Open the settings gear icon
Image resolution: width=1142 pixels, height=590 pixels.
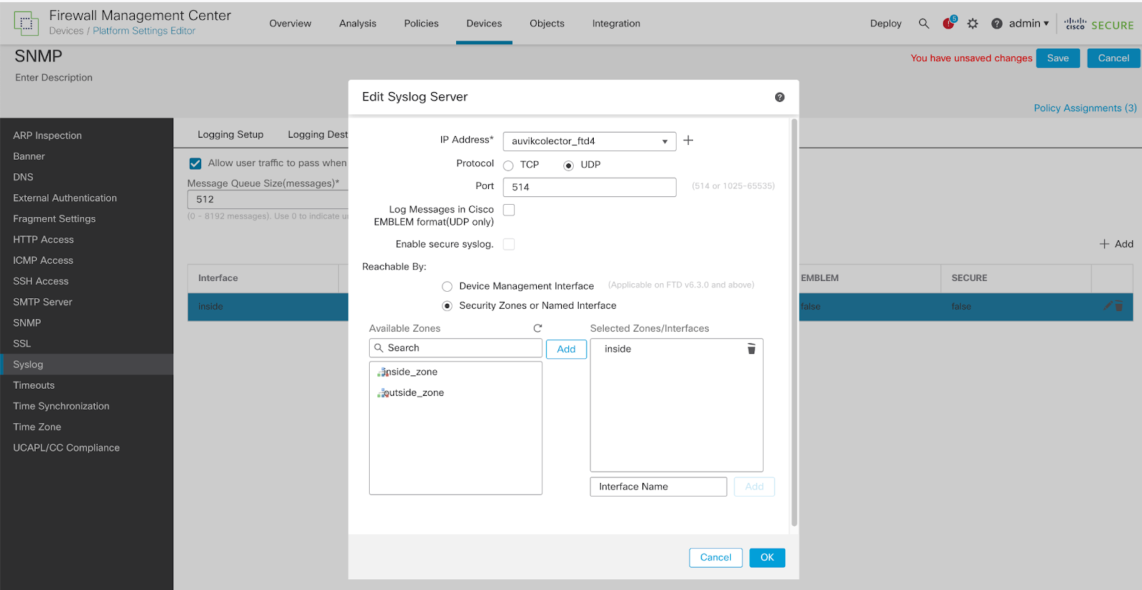(972, 24)
